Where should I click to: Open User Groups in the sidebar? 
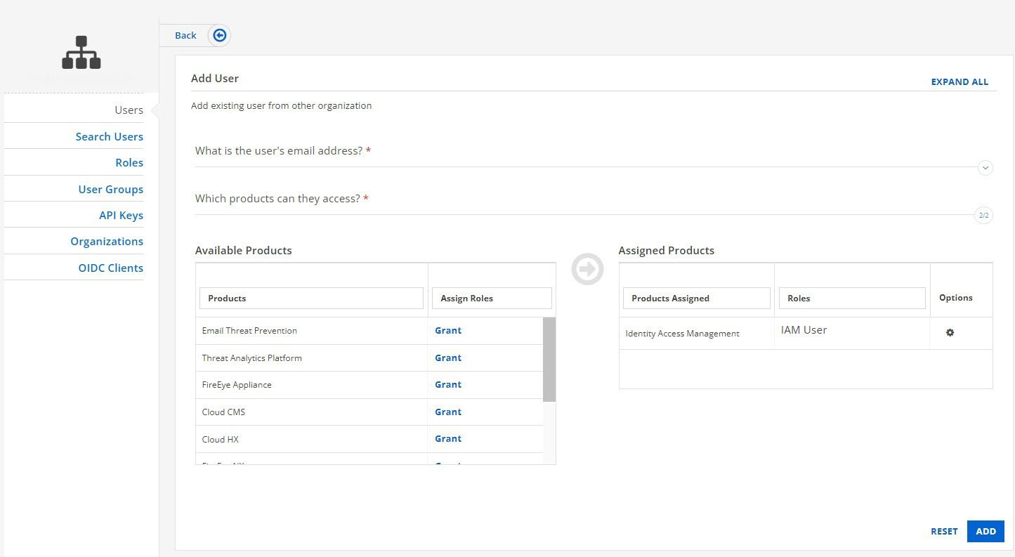click(x=110, y=189)
